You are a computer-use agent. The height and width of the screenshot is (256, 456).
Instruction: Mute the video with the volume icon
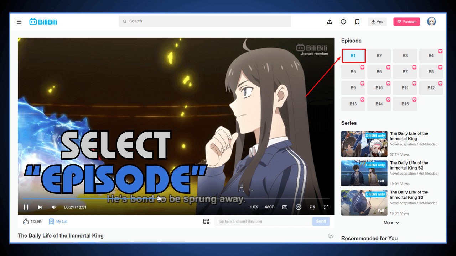tap(53, 207)
